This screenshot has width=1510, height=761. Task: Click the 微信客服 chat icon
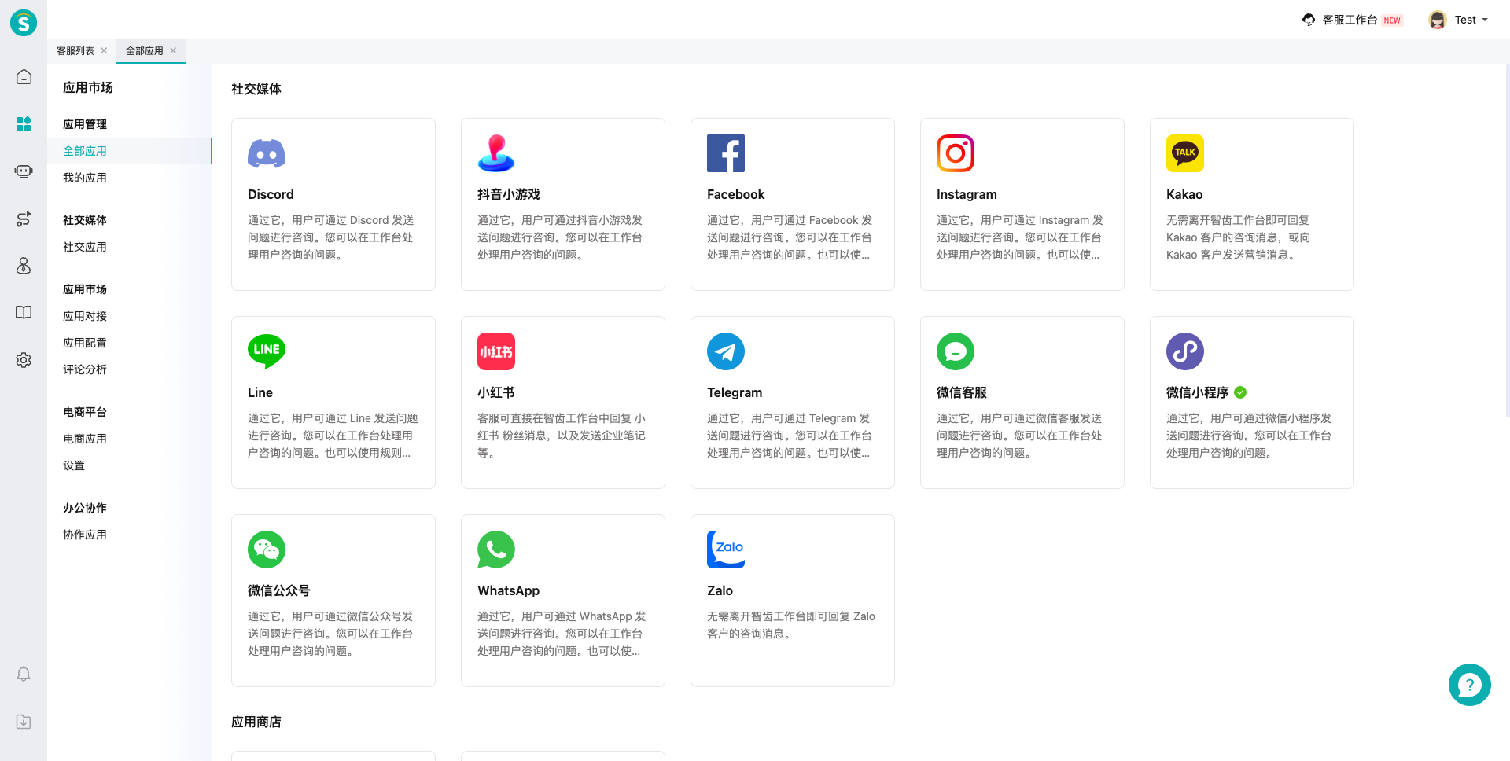[x=956, y=351]
